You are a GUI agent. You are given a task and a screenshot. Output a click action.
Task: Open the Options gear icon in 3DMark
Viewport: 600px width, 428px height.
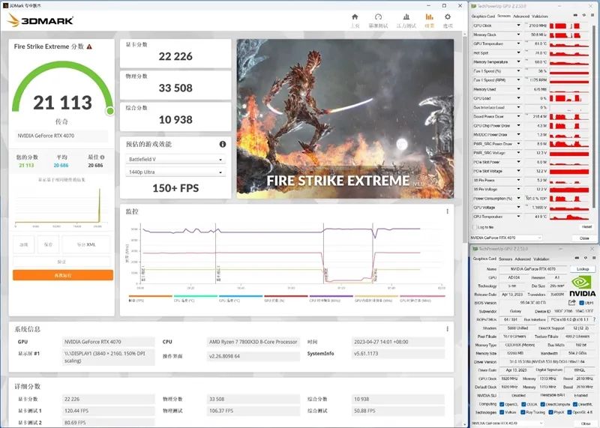(x=448, y=16)
